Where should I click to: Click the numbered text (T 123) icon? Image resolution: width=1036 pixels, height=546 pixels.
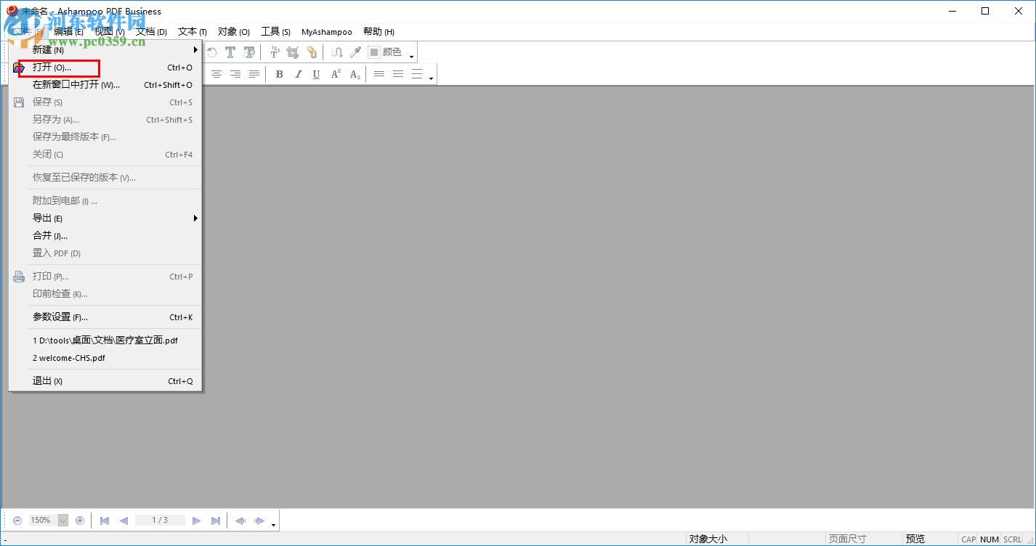275,52
